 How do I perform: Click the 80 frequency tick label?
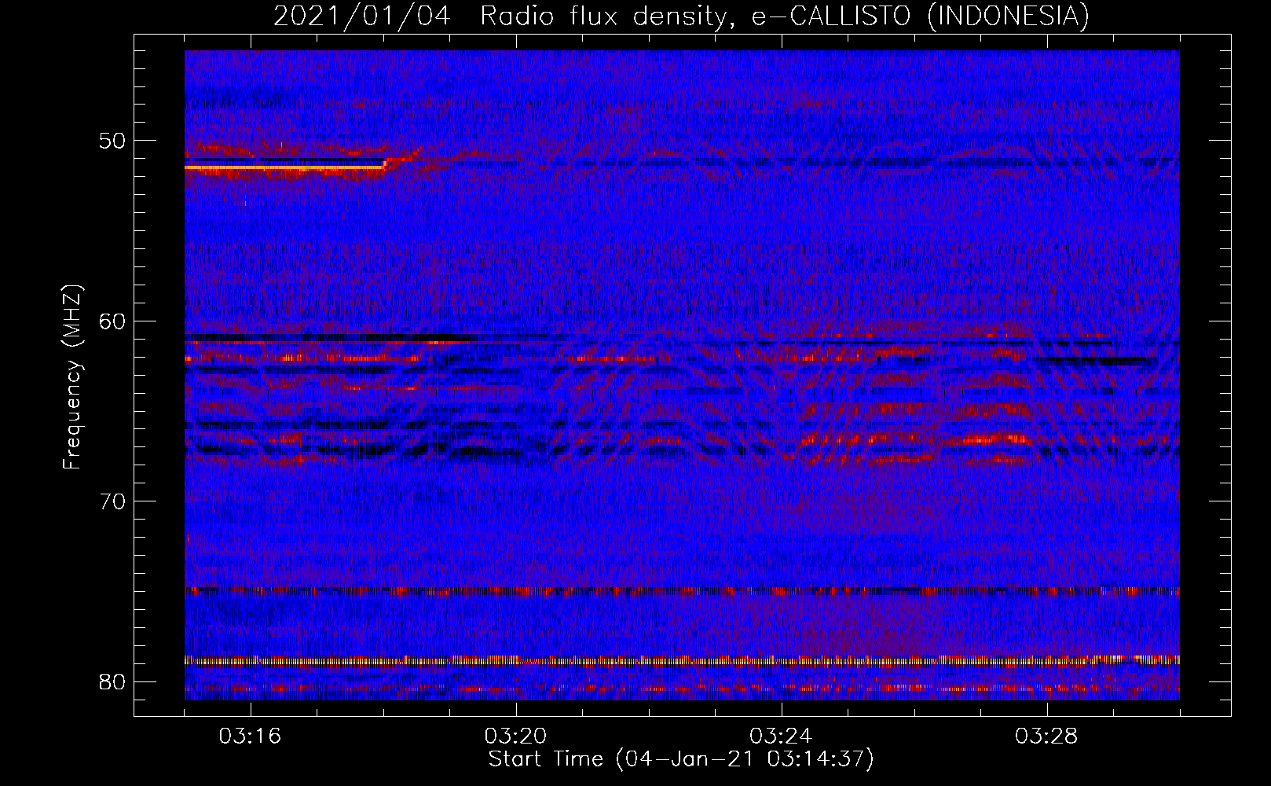(112, 681)
